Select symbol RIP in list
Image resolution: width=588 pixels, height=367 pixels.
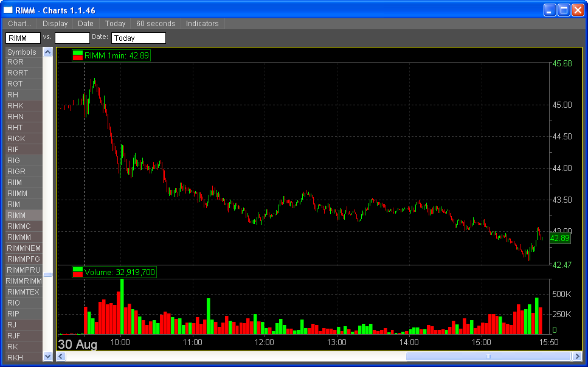tap(24, 313)
